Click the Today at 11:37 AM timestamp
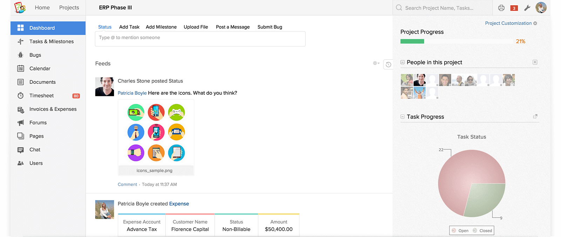 (x=159, y=184)
